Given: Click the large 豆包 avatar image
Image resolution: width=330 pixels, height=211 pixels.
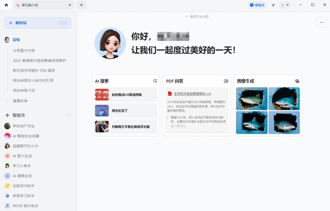Looking at the screenshot, I should pos(111,43).
